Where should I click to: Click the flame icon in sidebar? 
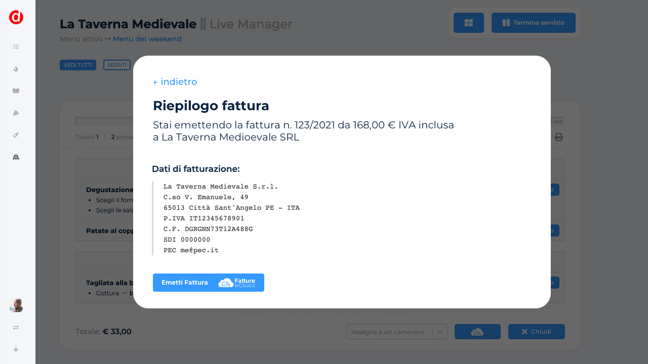(x=16, y=69)
